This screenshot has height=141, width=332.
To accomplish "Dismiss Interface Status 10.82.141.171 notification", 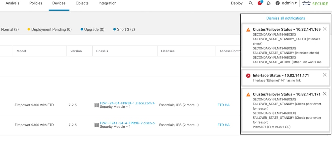I will click(324, 75).
